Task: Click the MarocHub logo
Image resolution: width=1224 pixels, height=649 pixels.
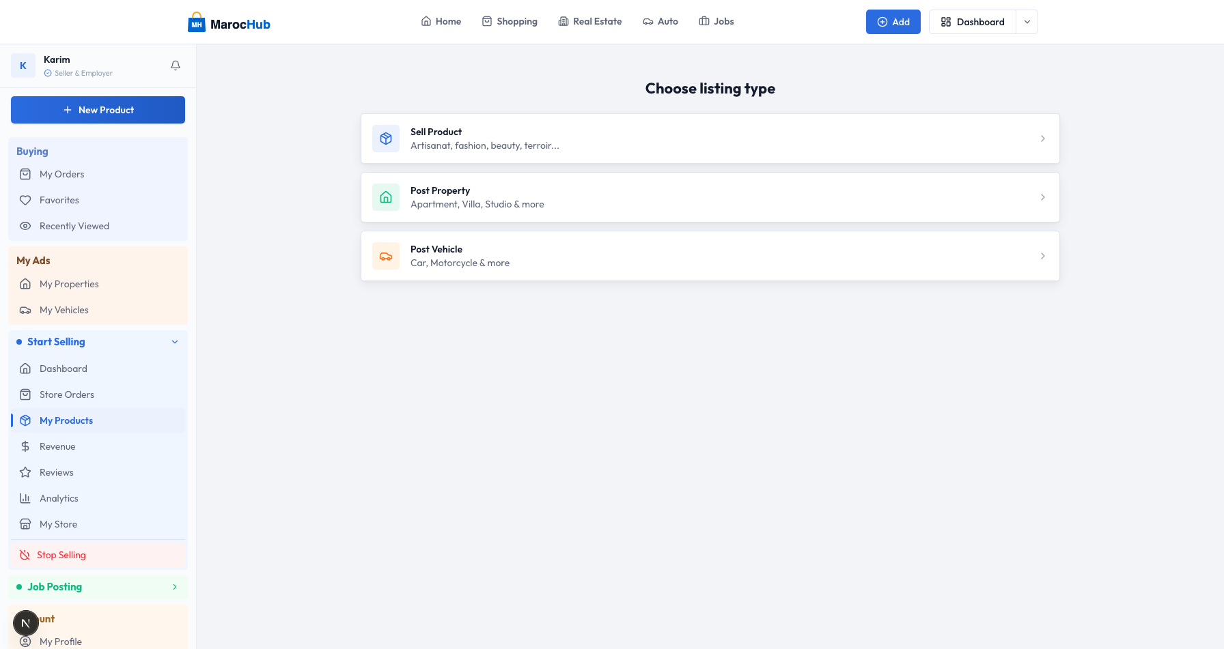Action: click(x=229, y=23)
